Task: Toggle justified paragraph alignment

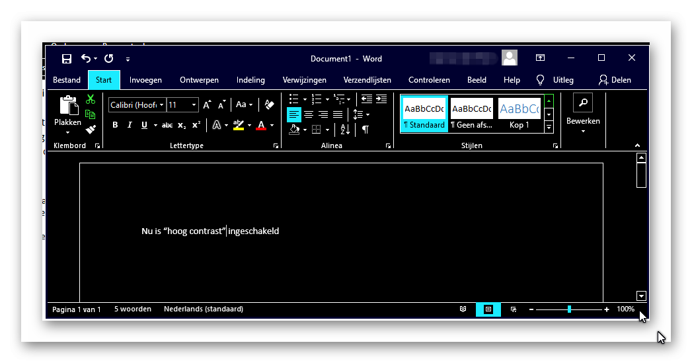Action: tap(338, 115)
